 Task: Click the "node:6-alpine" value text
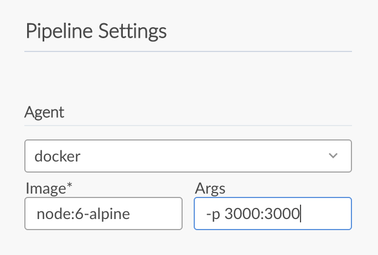[x=83, y=214]
